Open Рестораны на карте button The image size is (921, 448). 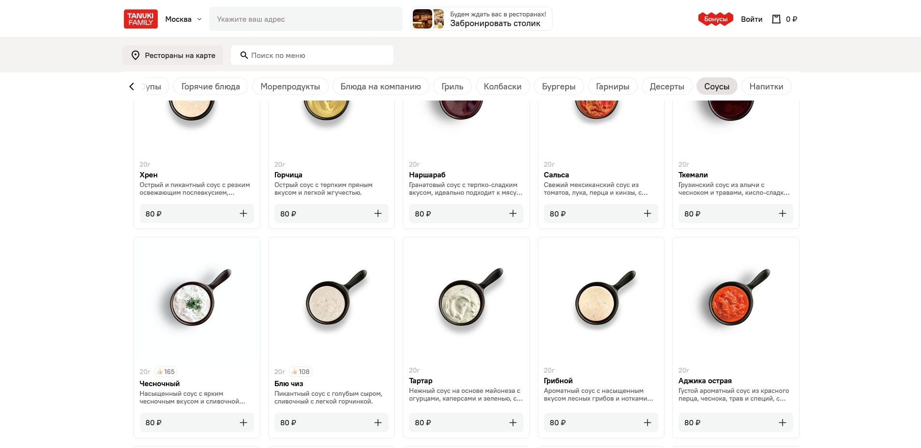pyautogui.click(x=173, y=56)
